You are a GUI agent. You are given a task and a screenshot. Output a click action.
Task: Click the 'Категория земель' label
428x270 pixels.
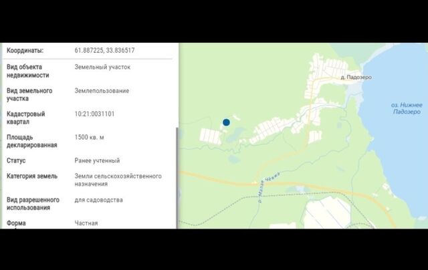(32, 176)
